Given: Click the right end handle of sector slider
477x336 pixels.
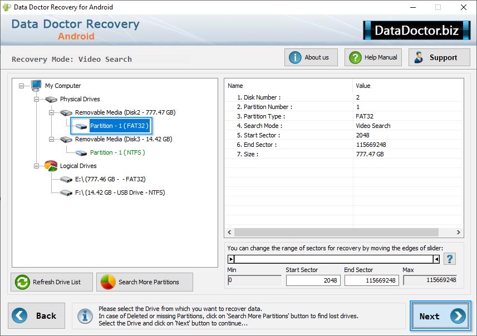Looking at the screenshot, I should (x=436, y=259).
